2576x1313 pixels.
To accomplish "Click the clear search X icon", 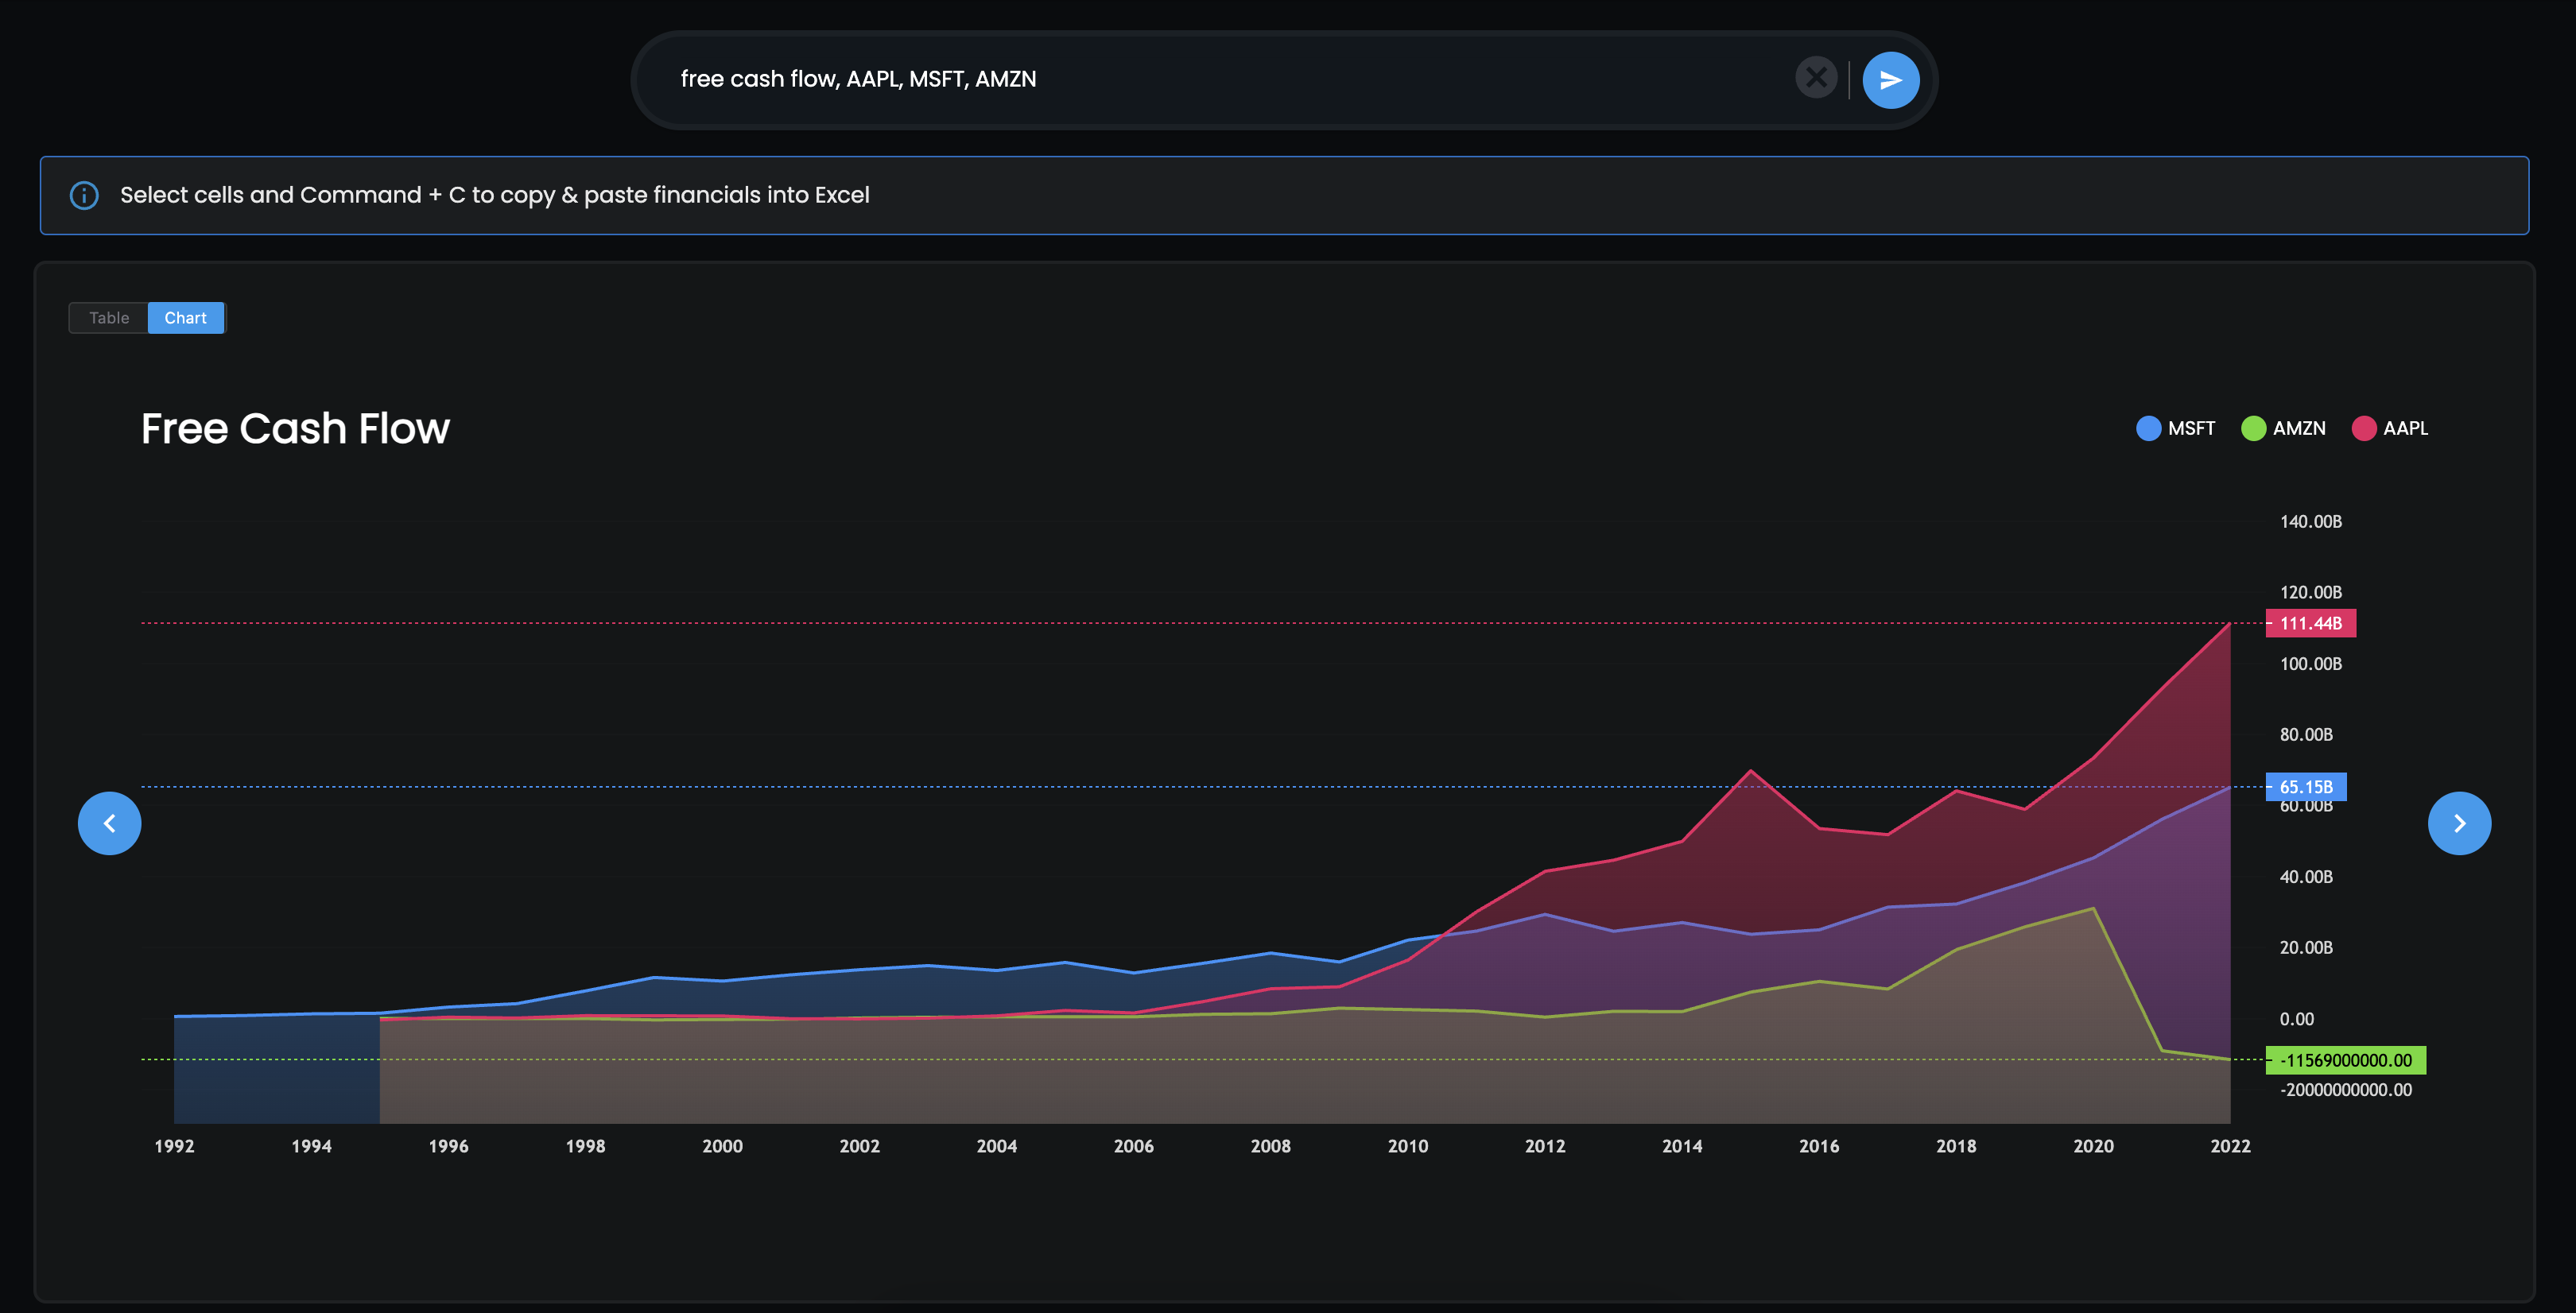I will coord(1815,78).
